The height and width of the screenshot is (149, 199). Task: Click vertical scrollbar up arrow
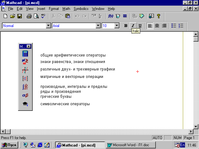(x=196, y=34)
